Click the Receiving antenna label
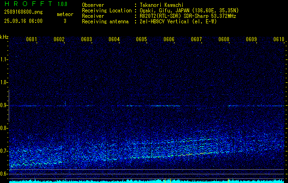 click(105, 22)
